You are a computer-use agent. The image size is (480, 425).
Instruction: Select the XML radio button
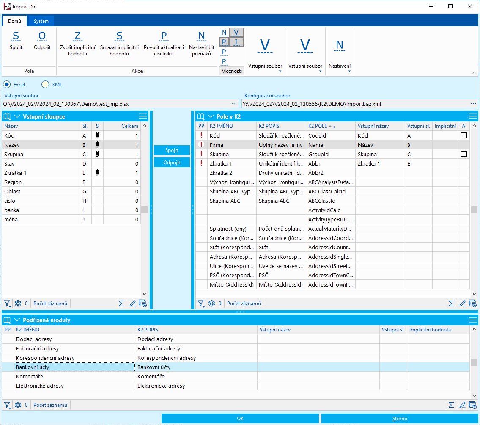pyautogui.click(x=45, y=85)
